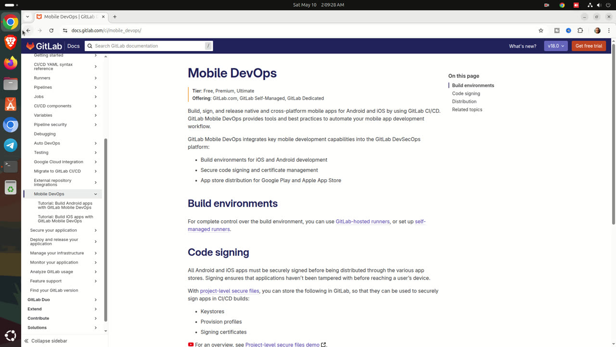Focus the Search GitLab documentation field
616x347 pixels.
[x=149, y=46]
